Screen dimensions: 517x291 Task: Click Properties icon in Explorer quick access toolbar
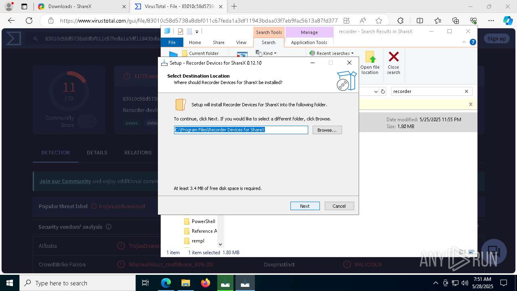click(181, 32)
